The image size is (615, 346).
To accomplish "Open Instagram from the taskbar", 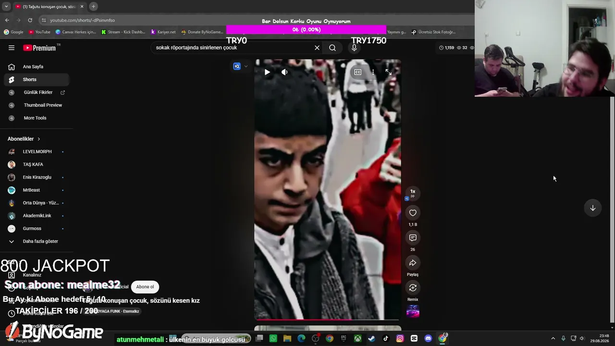I will [x=400, y=339].
